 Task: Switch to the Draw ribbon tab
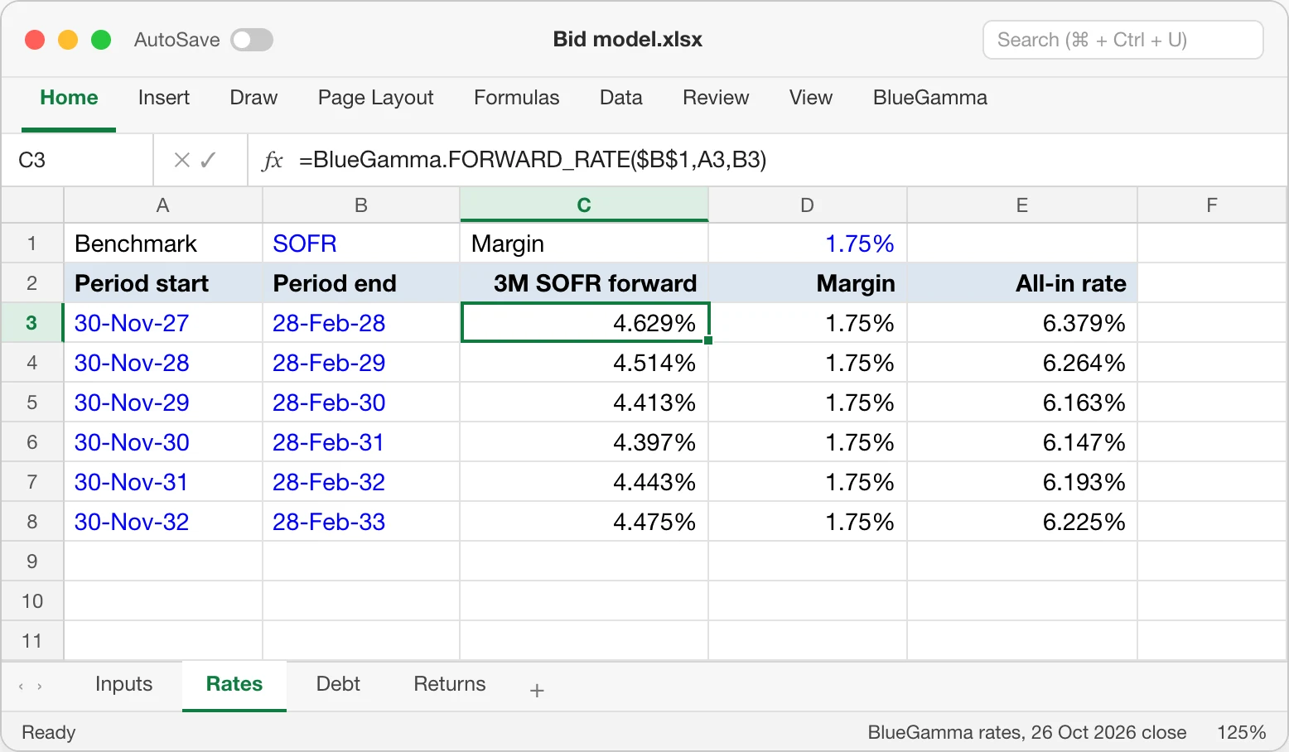[x=253, y=98]
